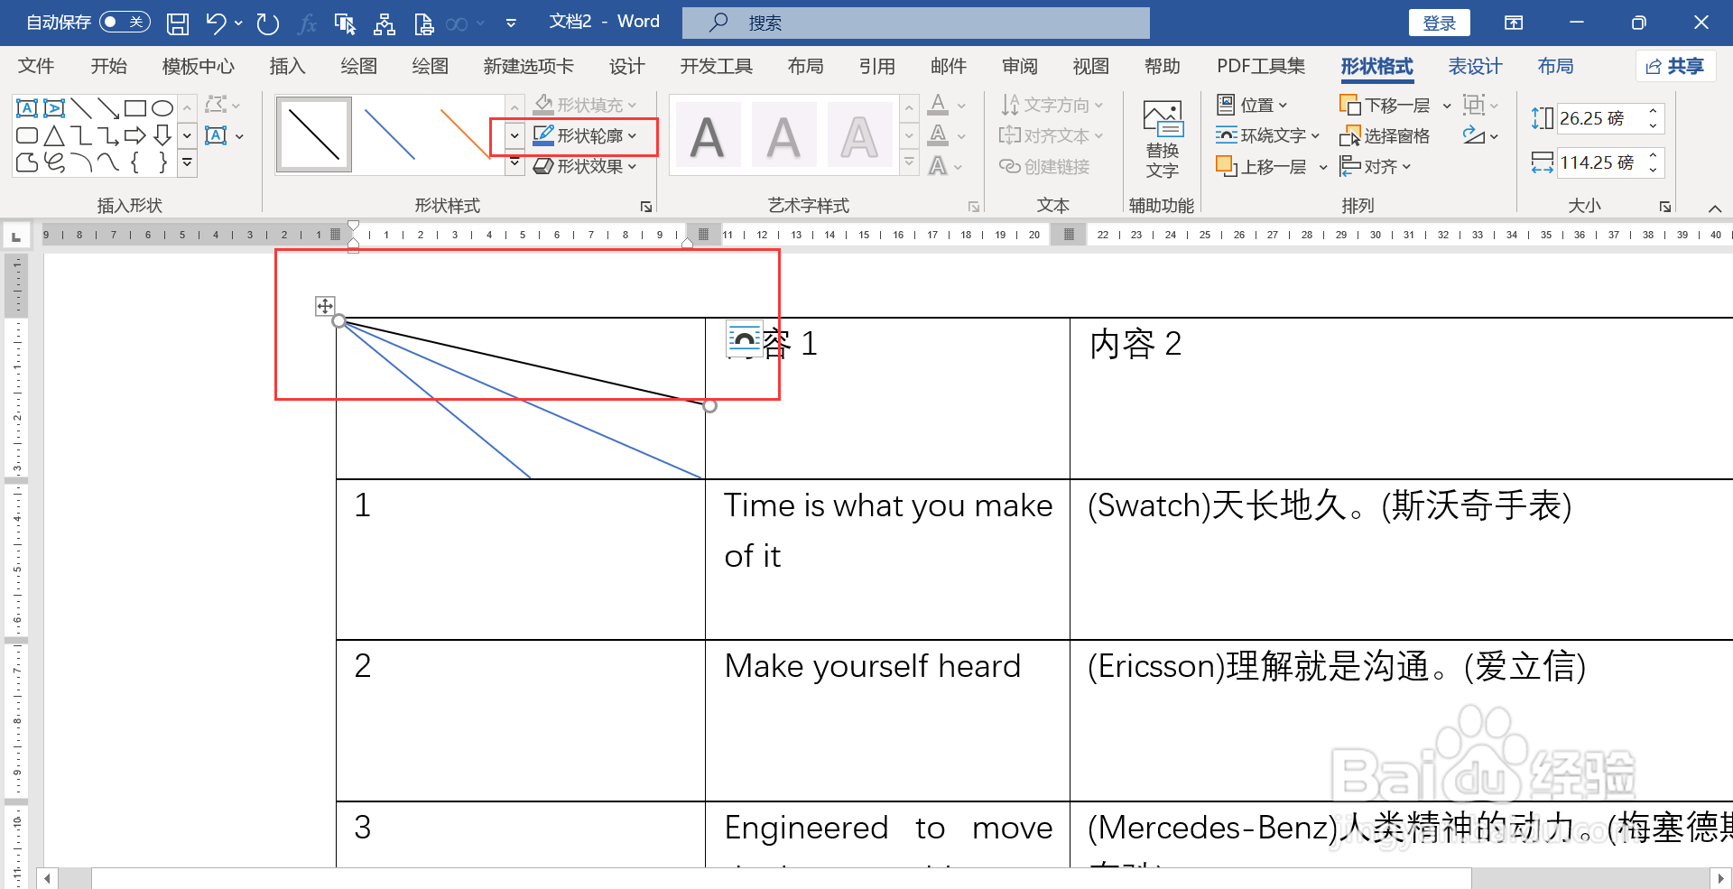The width and height of the screenshot is (1733, 889).
Task: Select the right block arrow shape
Action: pyautogui.click(x=135, y=135)
